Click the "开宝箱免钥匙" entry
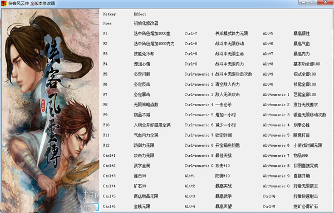This screenshot has height=213, width=334. point(228,145)
